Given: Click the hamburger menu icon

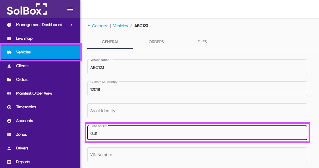Looking at the screenshot, I should (70, 9).
